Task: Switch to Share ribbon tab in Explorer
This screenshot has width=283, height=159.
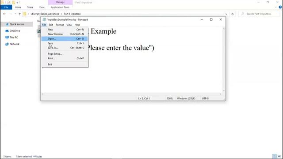Action: (x=30, y=7)
